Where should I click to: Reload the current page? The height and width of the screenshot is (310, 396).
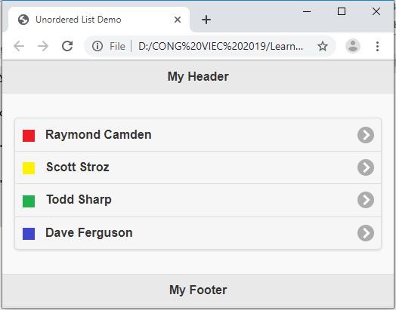(x=67, y=46)
